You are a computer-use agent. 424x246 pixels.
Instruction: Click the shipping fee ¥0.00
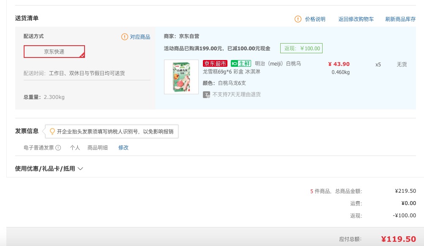click(409, 203)
